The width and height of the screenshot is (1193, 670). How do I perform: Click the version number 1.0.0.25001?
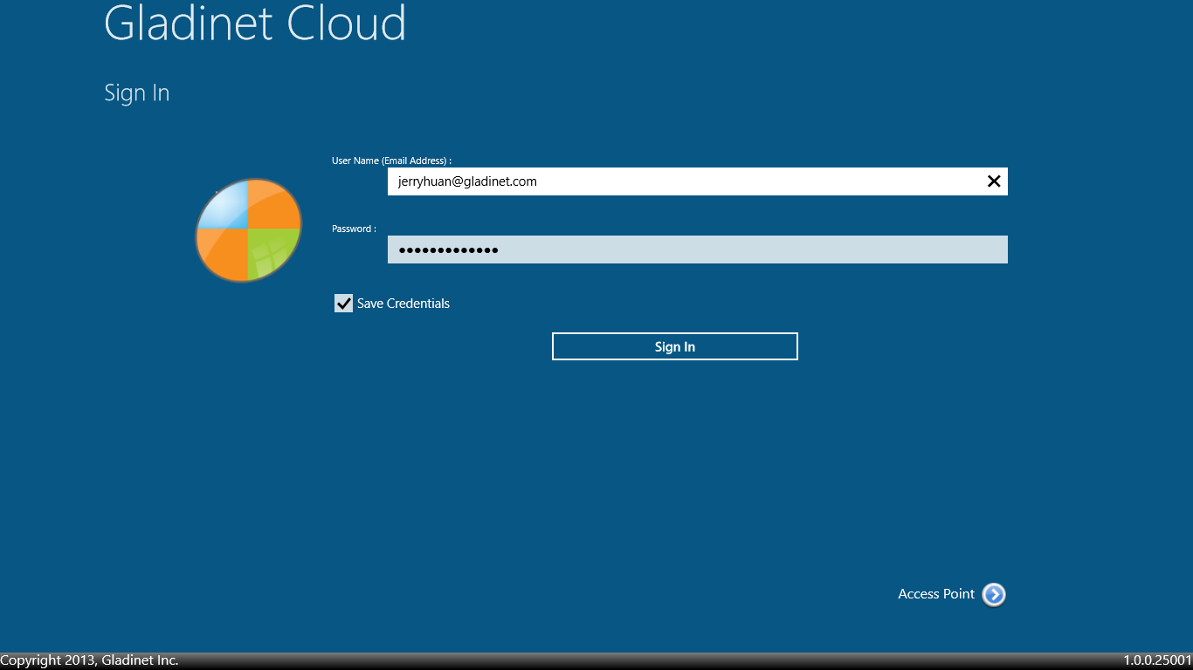tap(1157, 660)
